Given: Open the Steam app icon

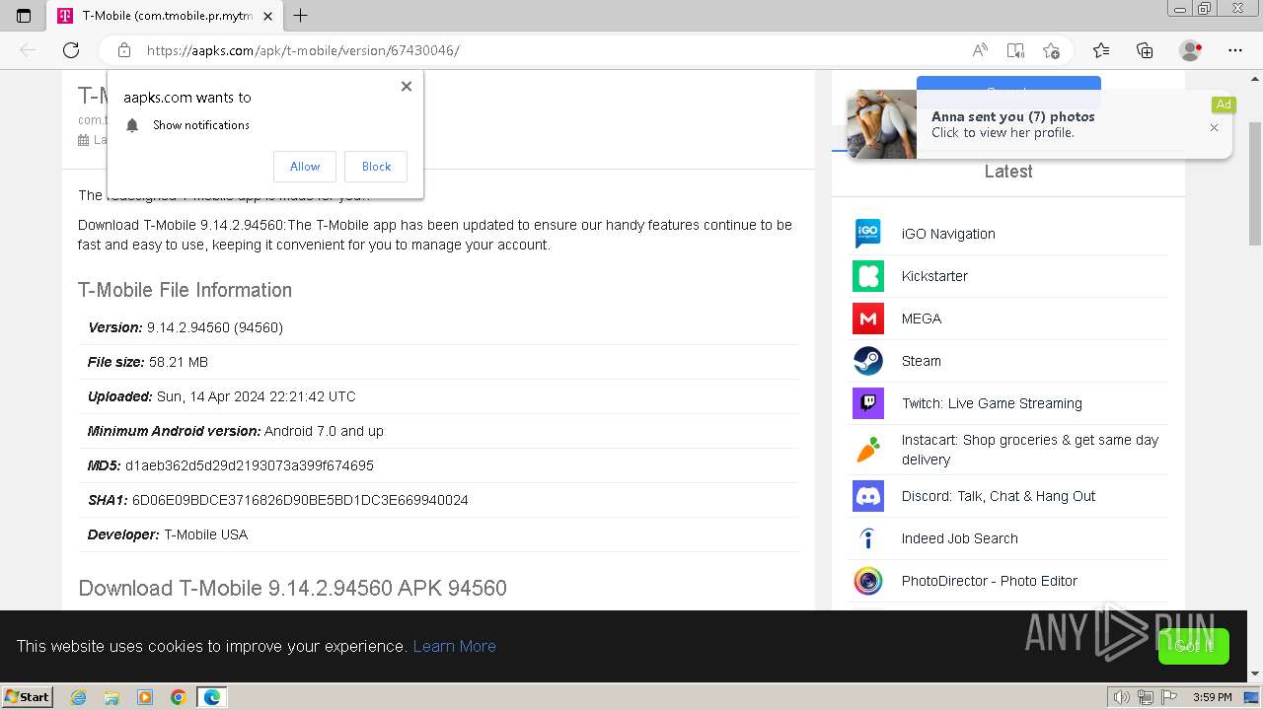Looking at the screenshot, I should tap(868, 361).
